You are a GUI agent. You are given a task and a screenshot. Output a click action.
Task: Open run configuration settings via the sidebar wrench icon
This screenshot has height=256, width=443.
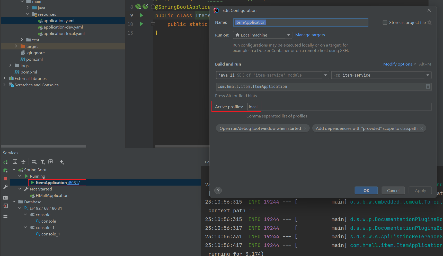pyautogui.click(x=5, y=187)
